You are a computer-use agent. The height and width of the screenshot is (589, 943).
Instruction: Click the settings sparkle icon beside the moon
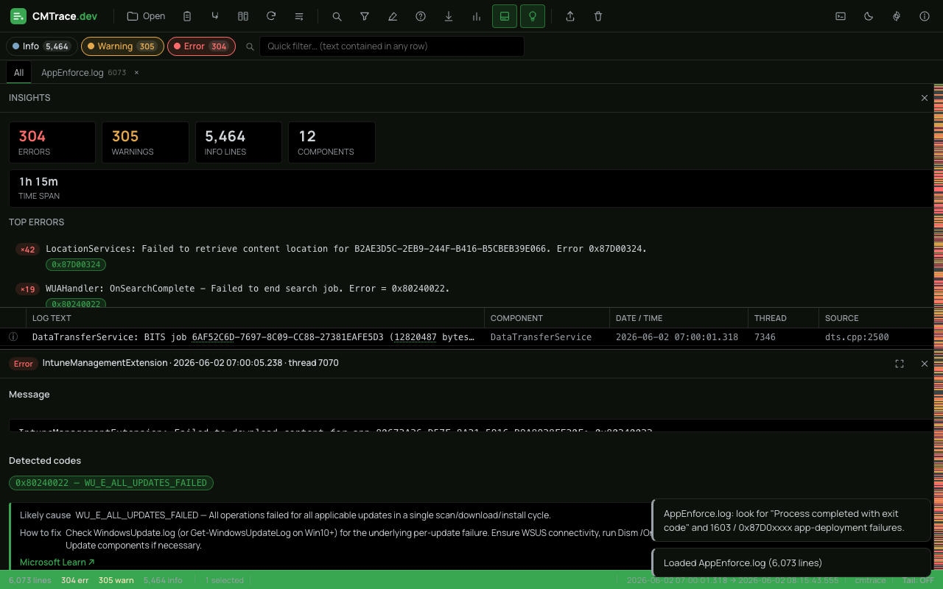click(x=897, y=16)
